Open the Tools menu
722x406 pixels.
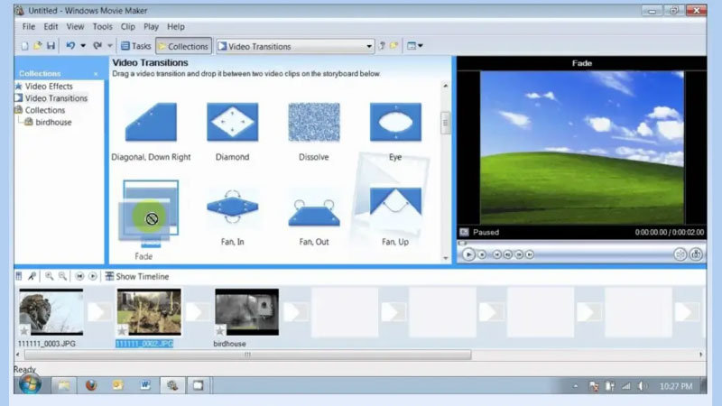click(x=102, y=27)
